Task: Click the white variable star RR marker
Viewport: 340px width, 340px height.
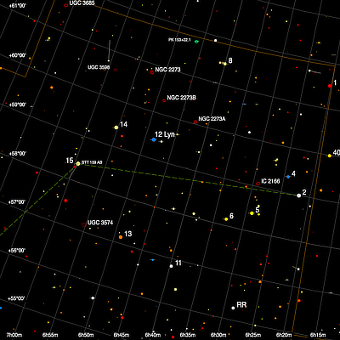Action: pos(233,308)
